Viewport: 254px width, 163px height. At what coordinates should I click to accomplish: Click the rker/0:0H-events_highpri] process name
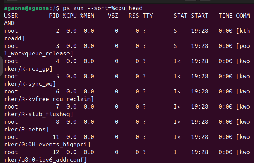47,144
